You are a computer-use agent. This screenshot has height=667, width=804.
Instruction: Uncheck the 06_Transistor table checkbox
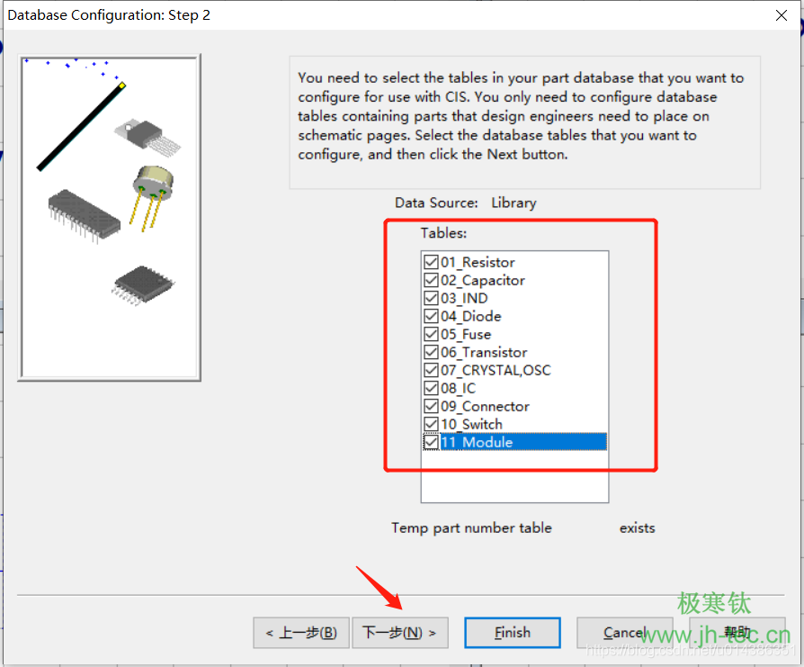click(431, 353)
